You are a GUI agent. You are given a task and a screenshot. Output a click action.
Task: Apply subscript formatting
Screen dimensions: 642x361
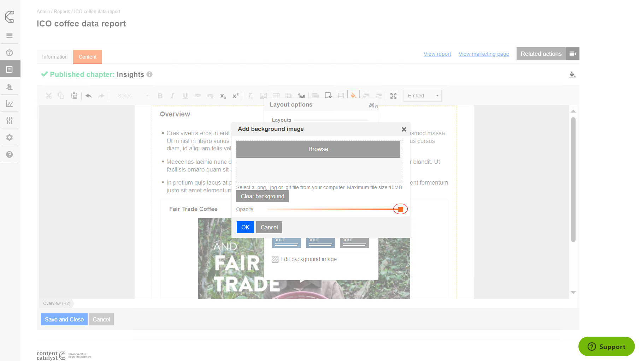tap(223, 96)
